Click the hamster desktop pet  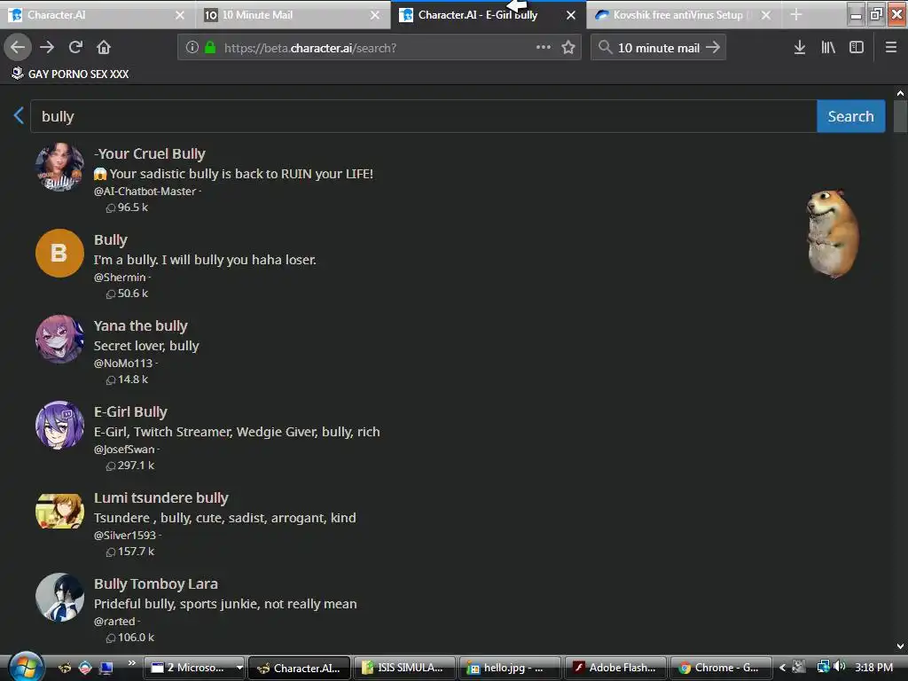(x=833, y=234)
